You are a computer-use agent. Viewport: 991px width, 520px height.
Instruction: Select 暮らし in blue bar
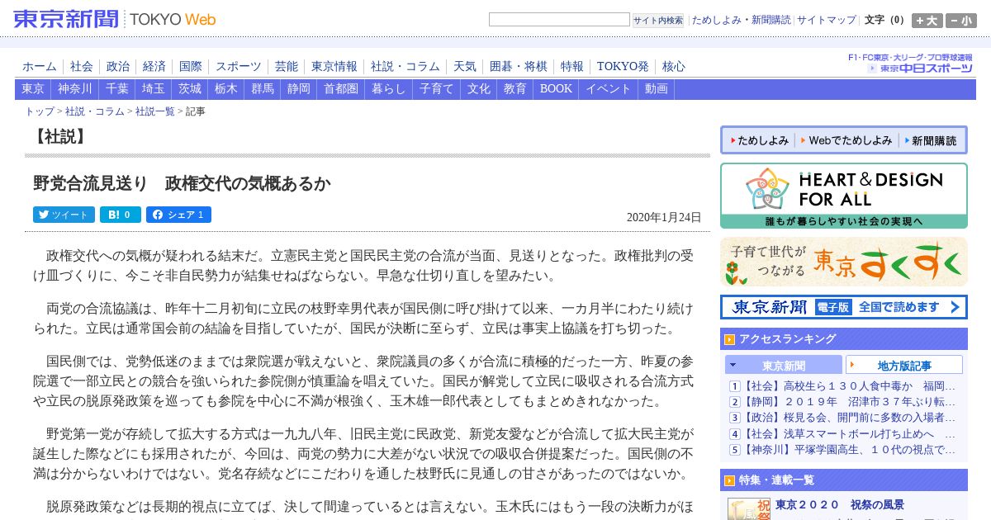coord(389,89)
